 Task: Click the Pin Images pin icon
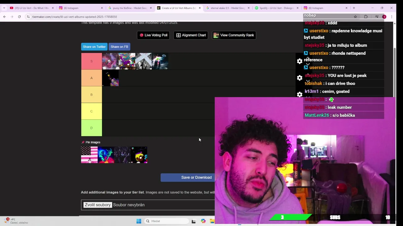click(83, 142)
